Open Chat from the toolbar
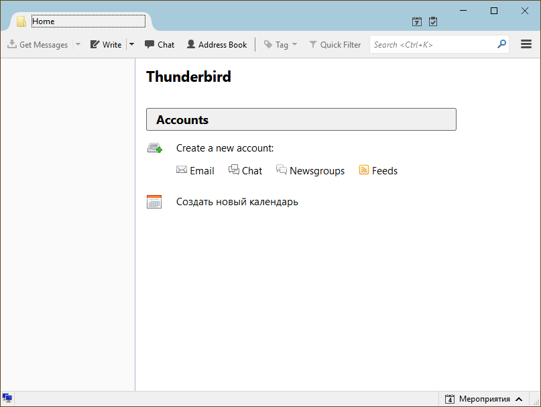The height and width of the screenshot is (407, 541). (160, 44)
